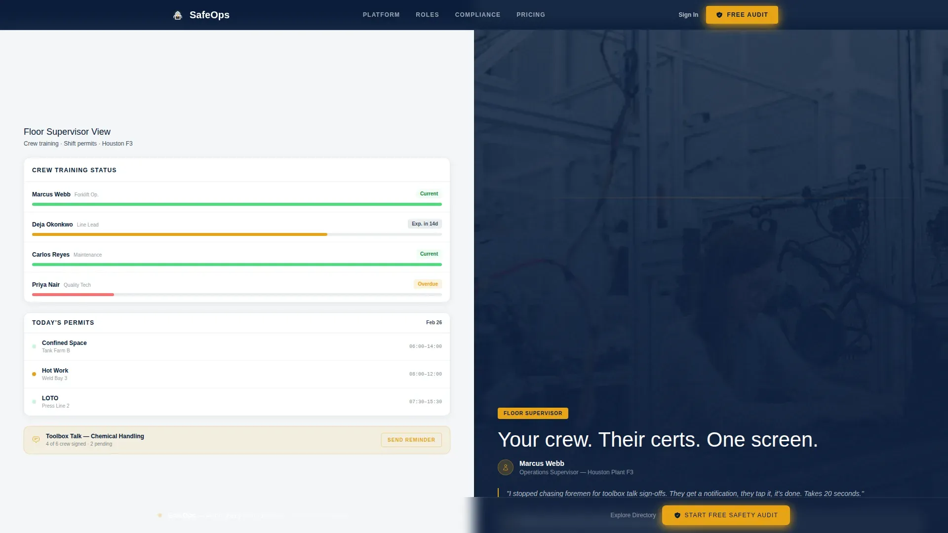948x533 pixels.
Task: Click Marcus Webb's green training progress bar
Action: click(237, 204)
